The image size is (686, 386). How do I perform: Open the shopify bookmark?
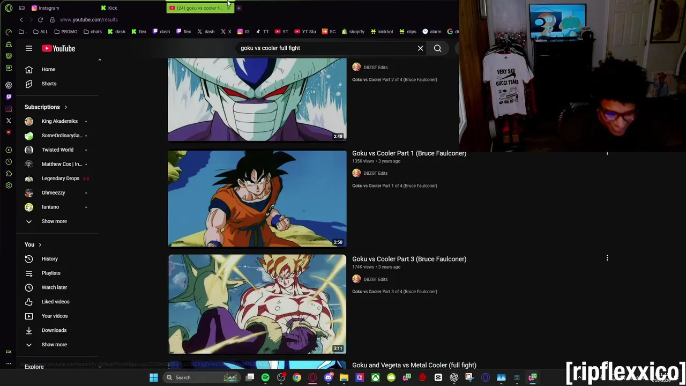[353, 32]
